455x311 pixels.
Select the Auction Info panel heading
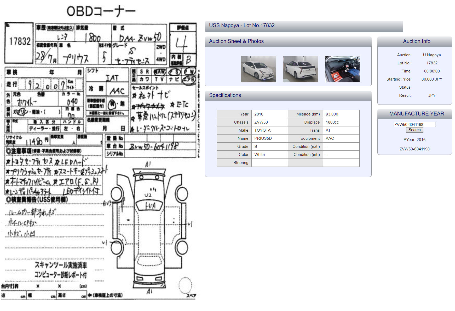point(417,41)
